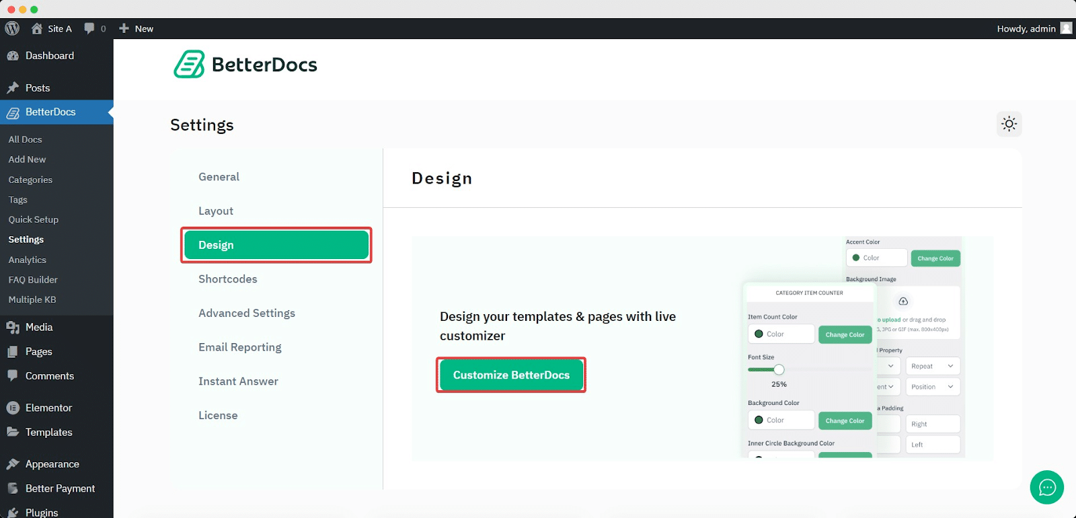Click the Background Color swatch field
This screenshot has width=1076, height=518.
coord(781,420)
